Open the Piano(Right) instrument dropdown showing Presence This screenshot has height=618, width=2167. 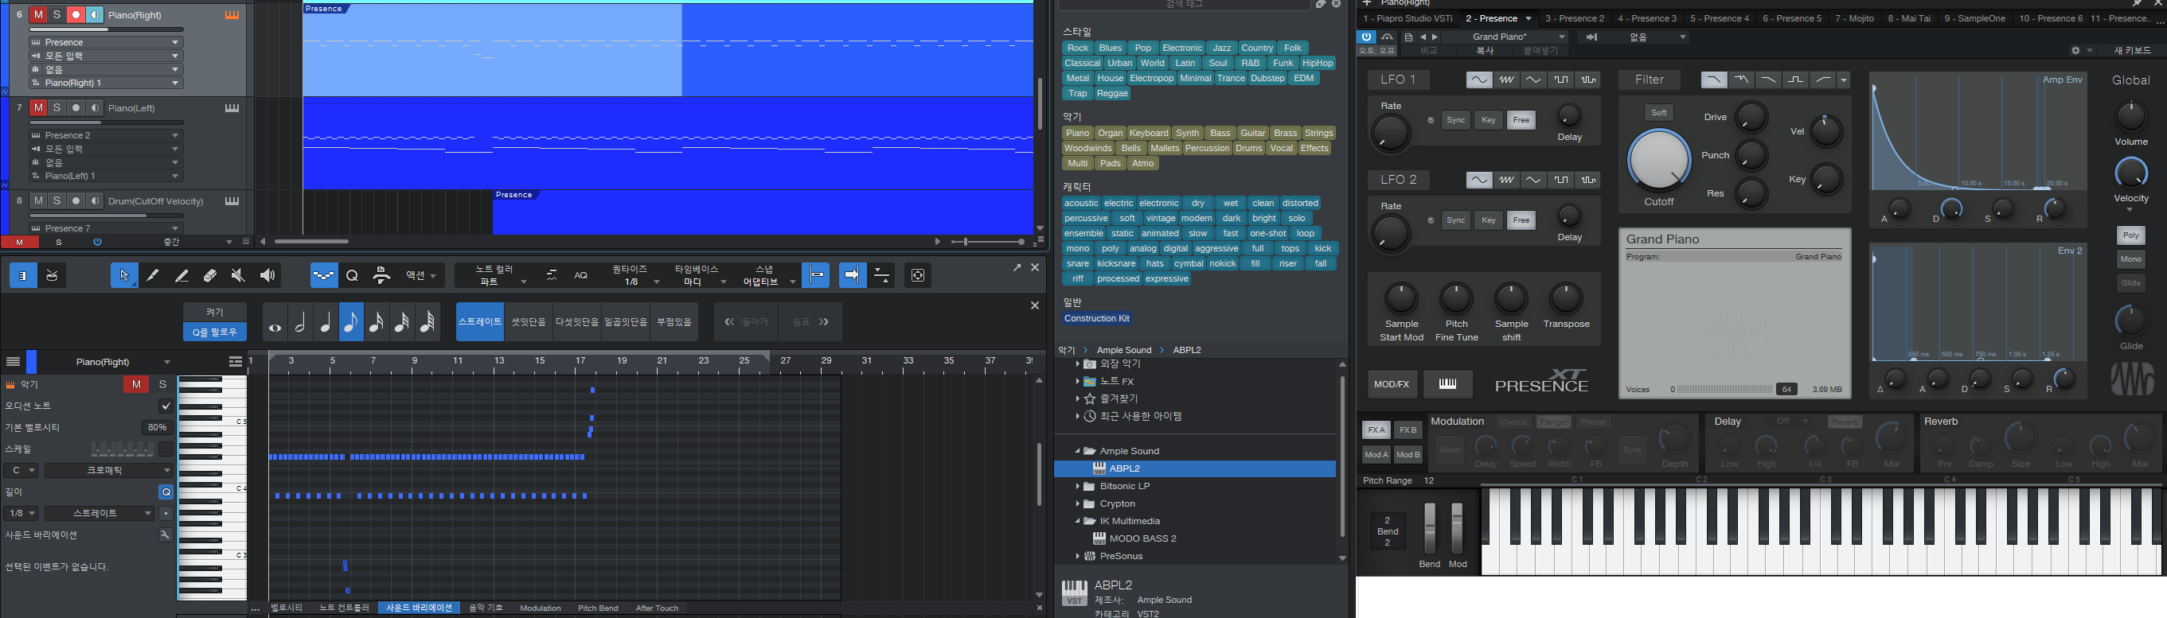click(x=106, y=42)
